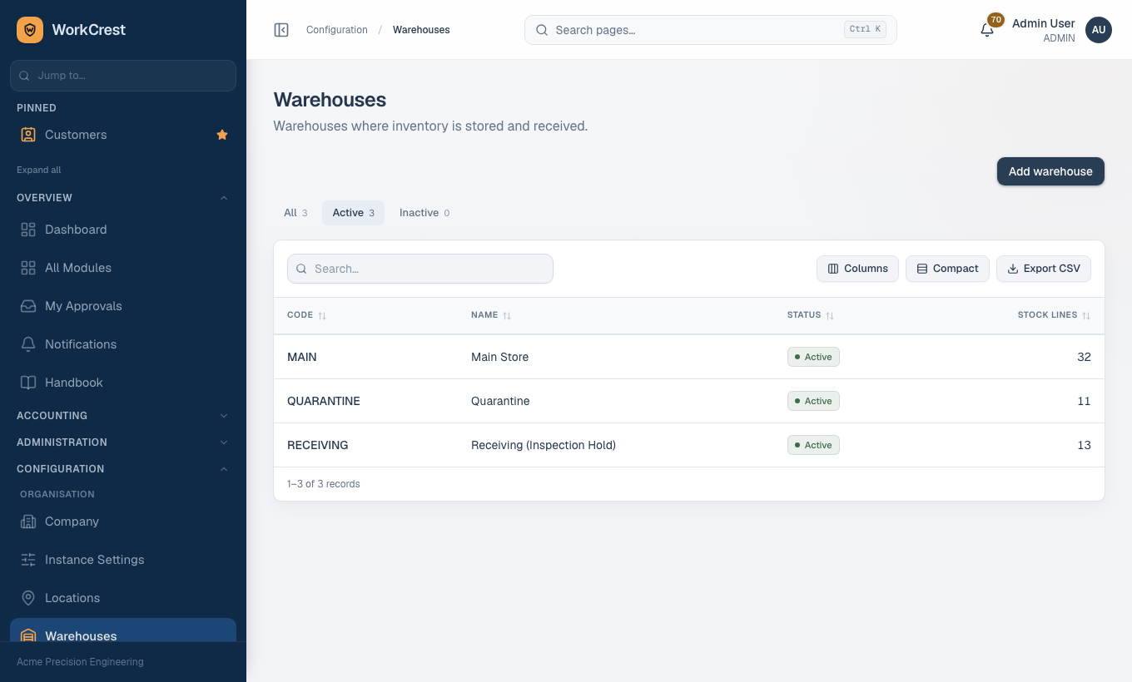Viewport: 1132px width, 682px height.
Task: Sort by the Stock Lines sort icon
Action: (1086, 316)
